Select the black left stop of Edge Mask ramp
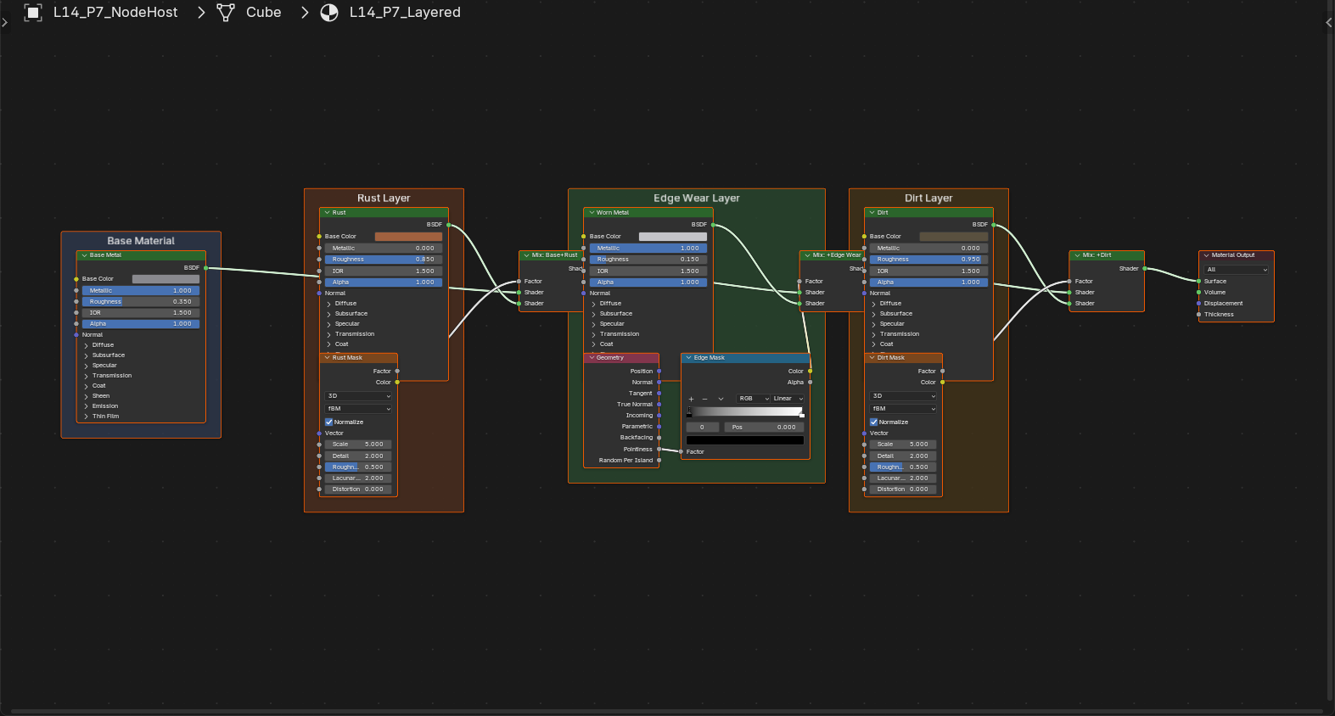Viewport: 1335px width, 716px height. pos(688,414)
